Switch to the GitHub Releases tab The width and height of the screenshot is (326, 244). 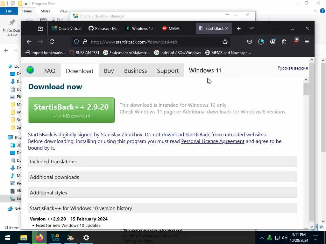coord(103,28)
